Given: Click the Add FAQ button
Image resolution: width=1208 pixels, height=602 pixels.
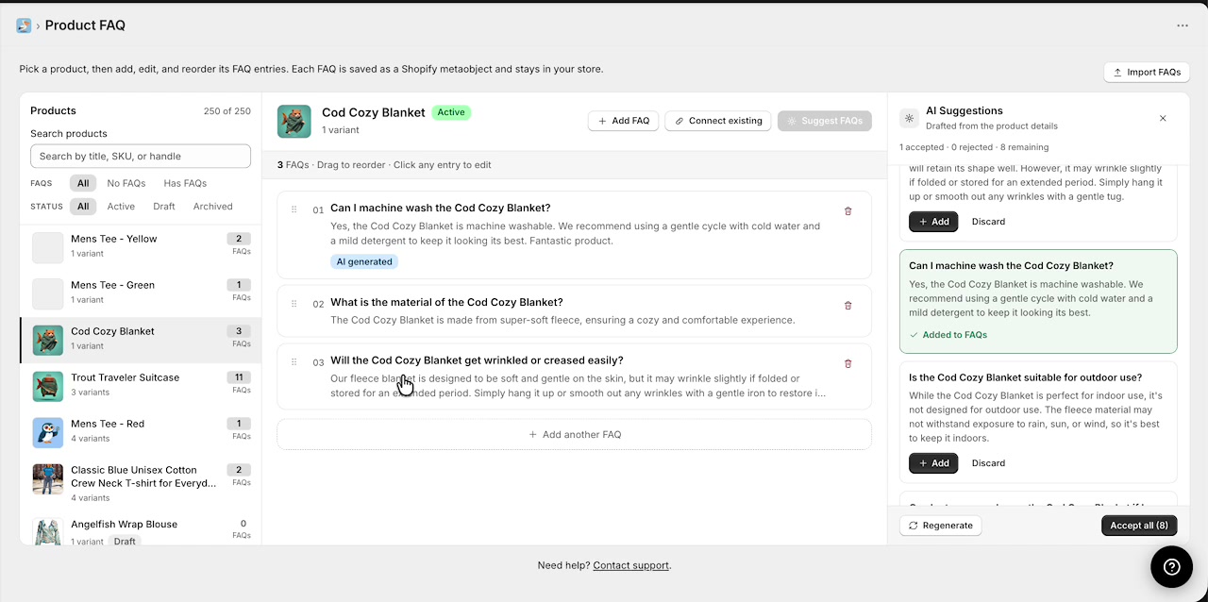Looking at the screenshot, I should tap(623, 121).
